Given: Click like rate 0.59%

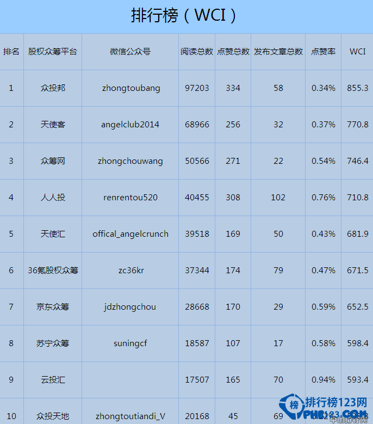Looking at the screenshot, I should [x=324, y=307].
